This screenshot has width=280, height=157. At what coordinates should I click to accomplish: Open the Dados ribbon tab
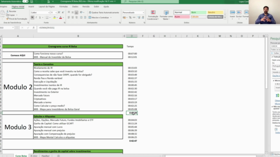pos(75,7)
